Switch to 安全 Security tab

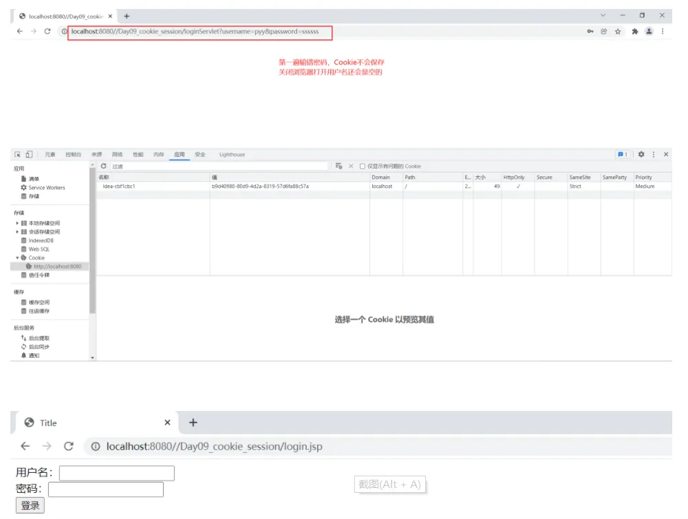point(200,155)
